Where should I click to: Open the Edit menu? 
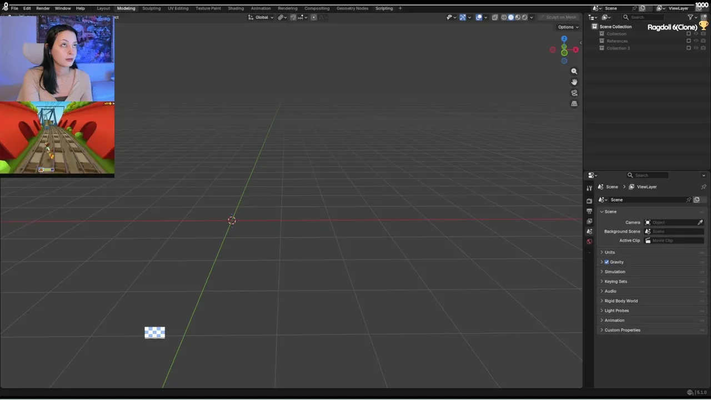click(x=27, y=8)
